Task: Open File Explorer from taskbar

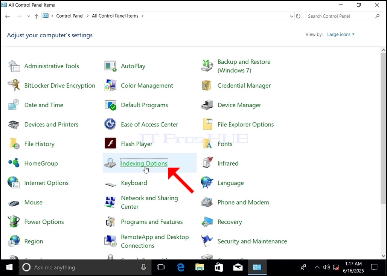Action: coord(200,267)
